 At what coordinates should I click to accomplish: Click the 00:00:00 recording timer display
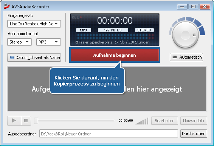click(x=115, y=20)
